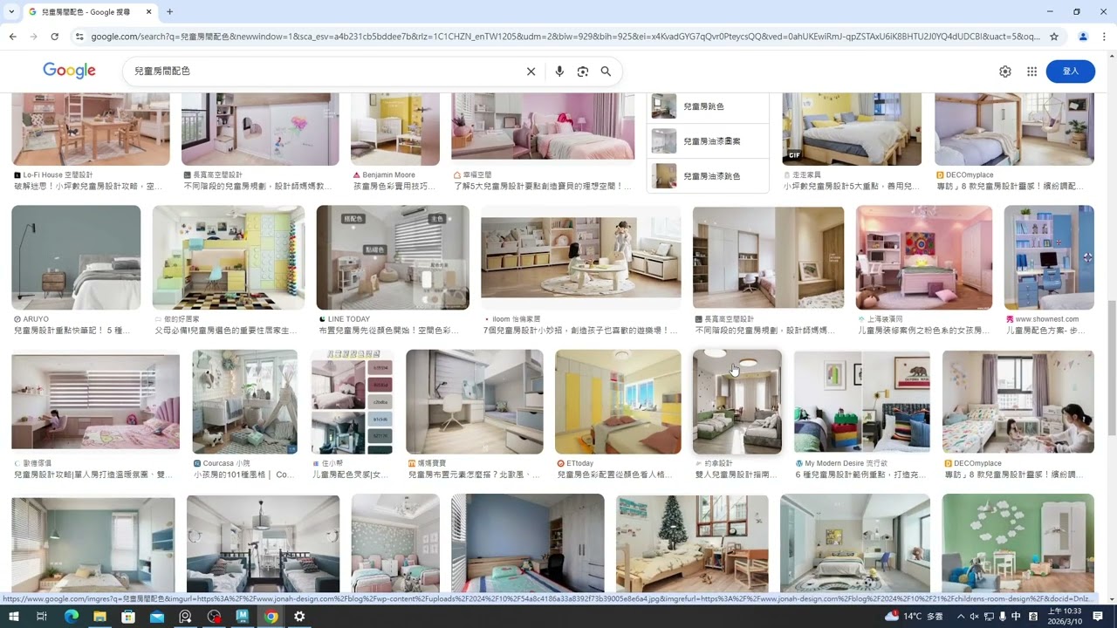This screenshot has height=628, width=1117.
Task: View site information icon in address bar
Action: click(x=79, y=37)
